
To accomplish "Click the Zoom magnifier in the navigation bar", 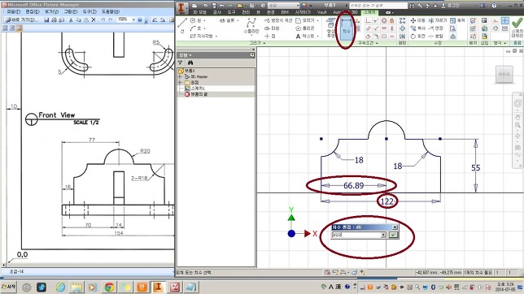I will click(517, 125).
